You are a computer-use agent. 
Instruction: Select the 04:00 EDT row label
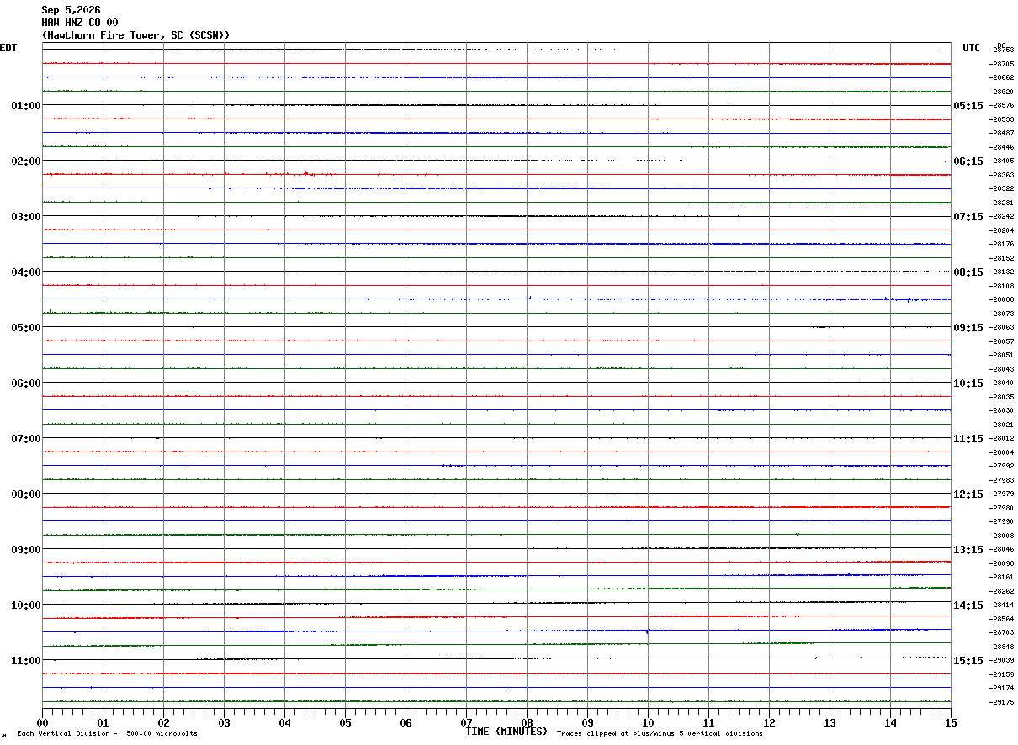click(26, 272)
